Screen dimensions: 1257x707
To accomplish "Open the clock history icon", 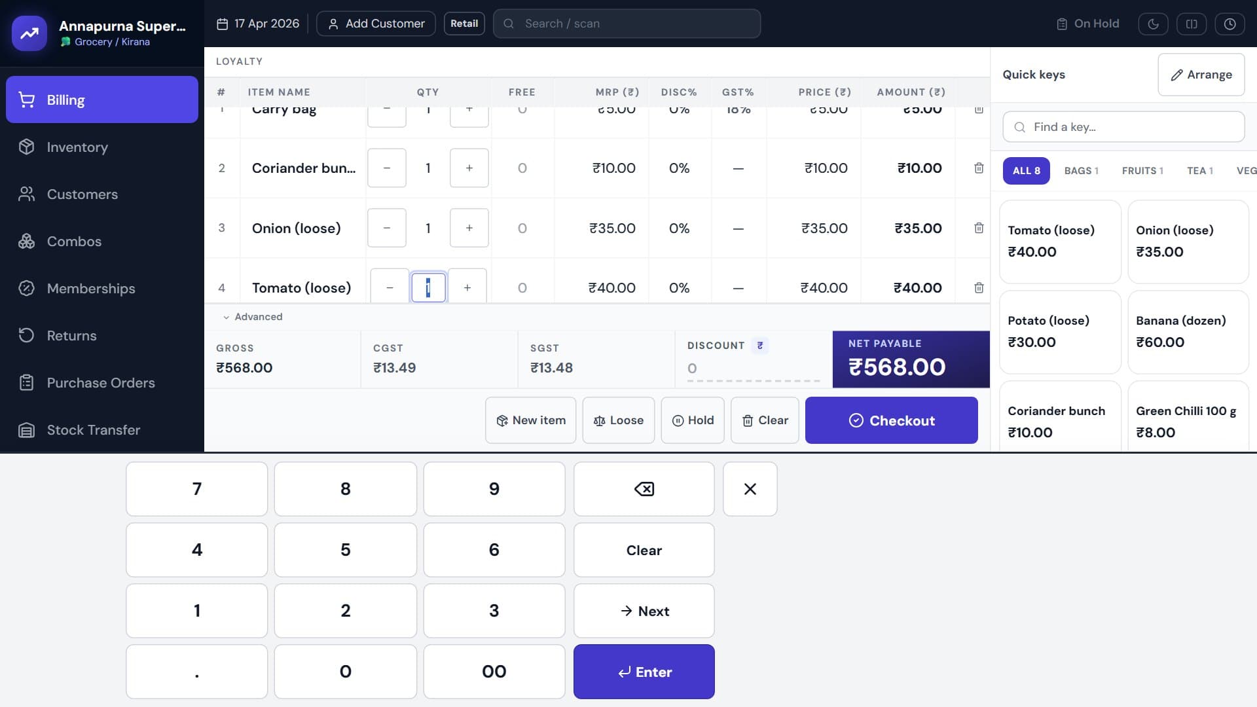I will point(1230,24).
